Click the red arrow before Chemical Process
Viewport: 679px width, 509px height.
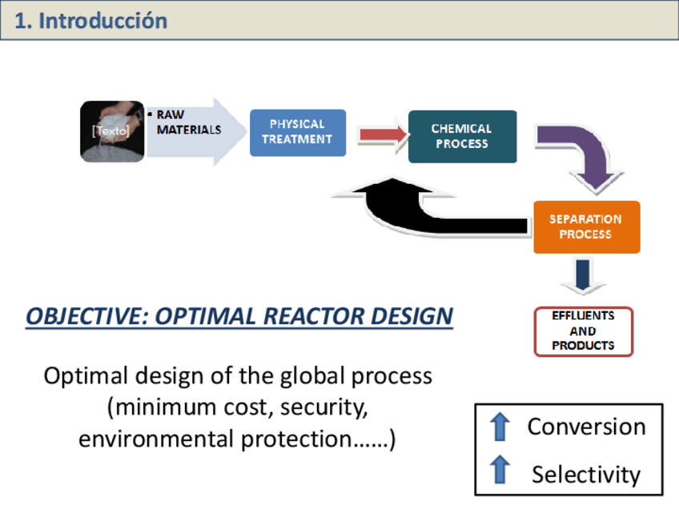[x=381, y=135]
